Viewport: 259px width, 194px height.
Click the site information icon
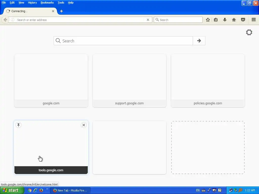(x=13, y=20)
